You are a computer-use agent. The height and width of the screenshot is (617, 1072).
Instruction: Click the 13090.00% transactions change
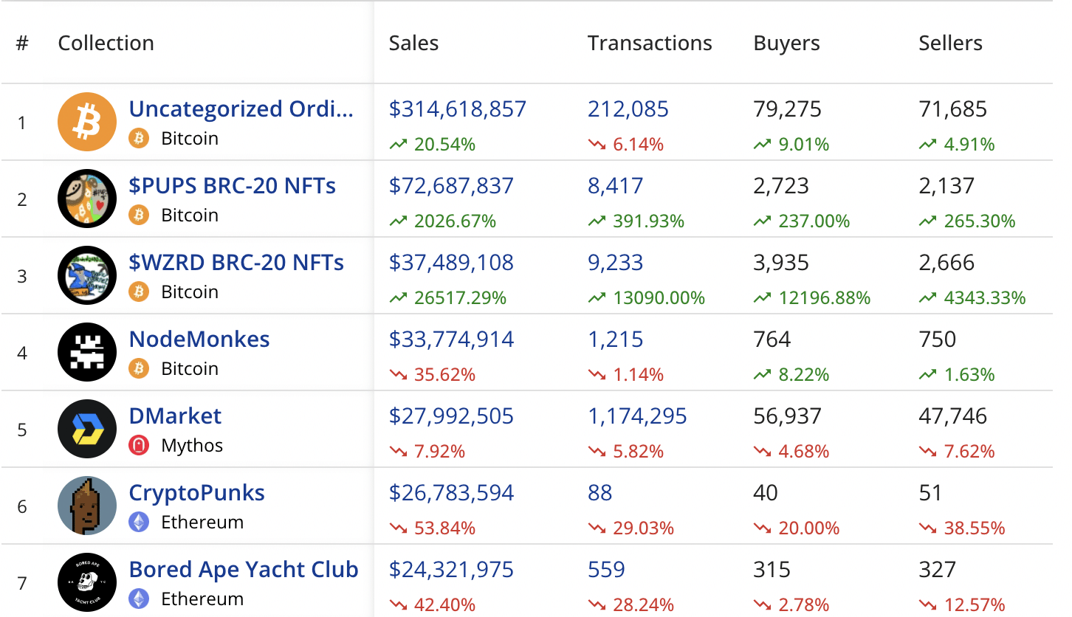pos(659,298)
